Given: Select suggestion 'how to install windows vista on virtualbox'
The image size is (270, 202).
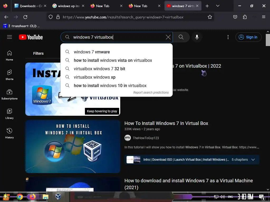Looking at the screenshot, I should (116, 60).
